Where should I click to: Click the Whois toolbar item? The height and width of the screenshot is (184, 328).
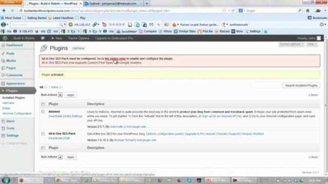[x=165, y=32]
